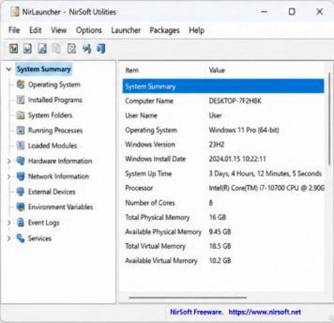The height and width of the screenshot is (323, 334).
Task: Click the third toolbar report icon
Action: tap(42, 49)
